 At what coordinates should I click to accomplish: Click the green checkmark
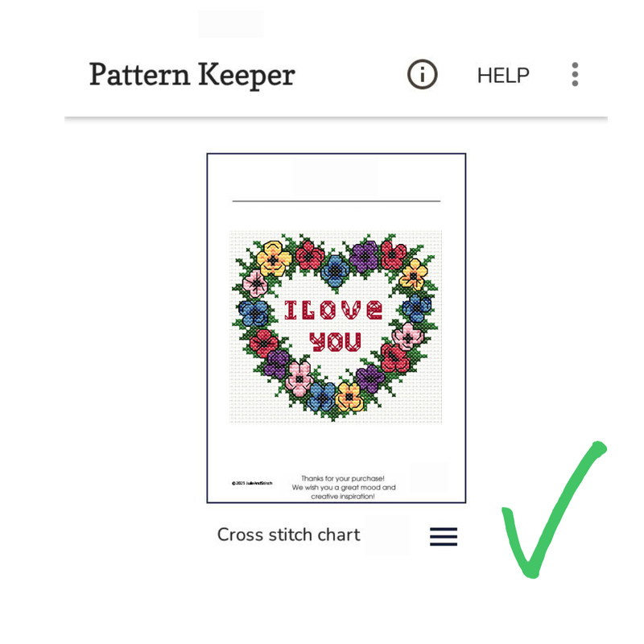tap(554, 510)
